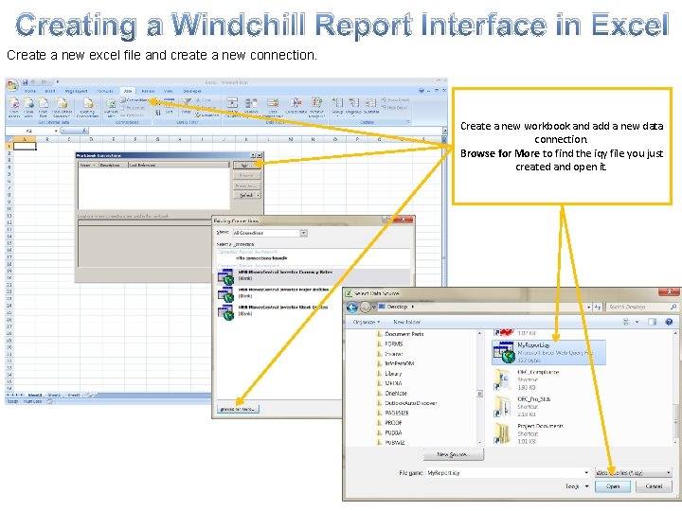Open the Formulas ribbon tab
The width and height of the screenshot is (682, 511).
click(105, 91)
